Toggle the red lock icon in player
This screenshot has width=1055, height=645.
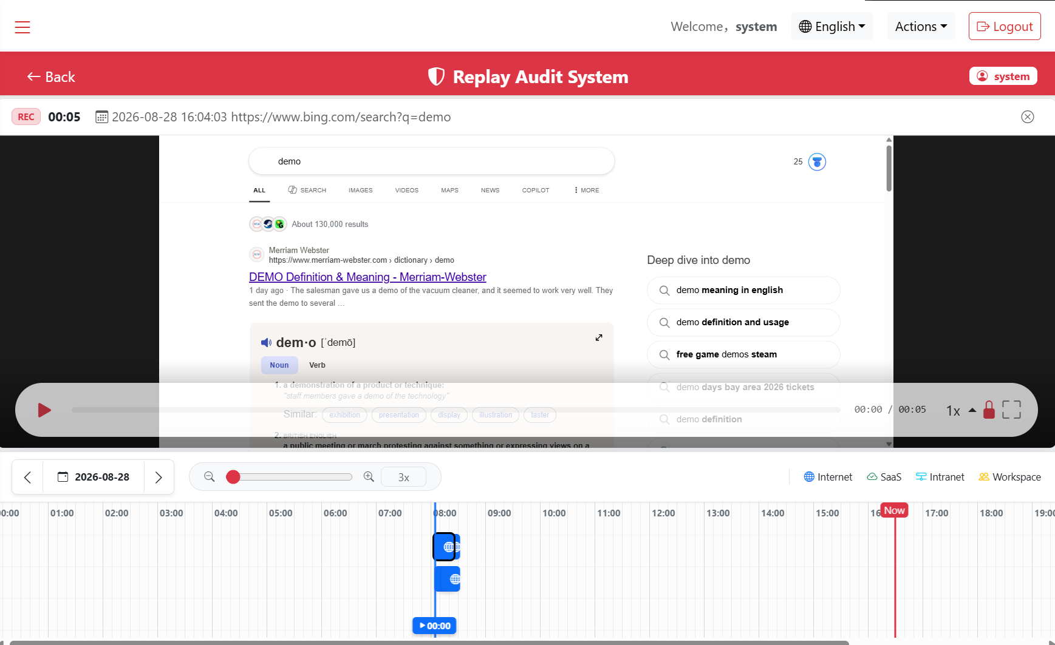[989, 410]
